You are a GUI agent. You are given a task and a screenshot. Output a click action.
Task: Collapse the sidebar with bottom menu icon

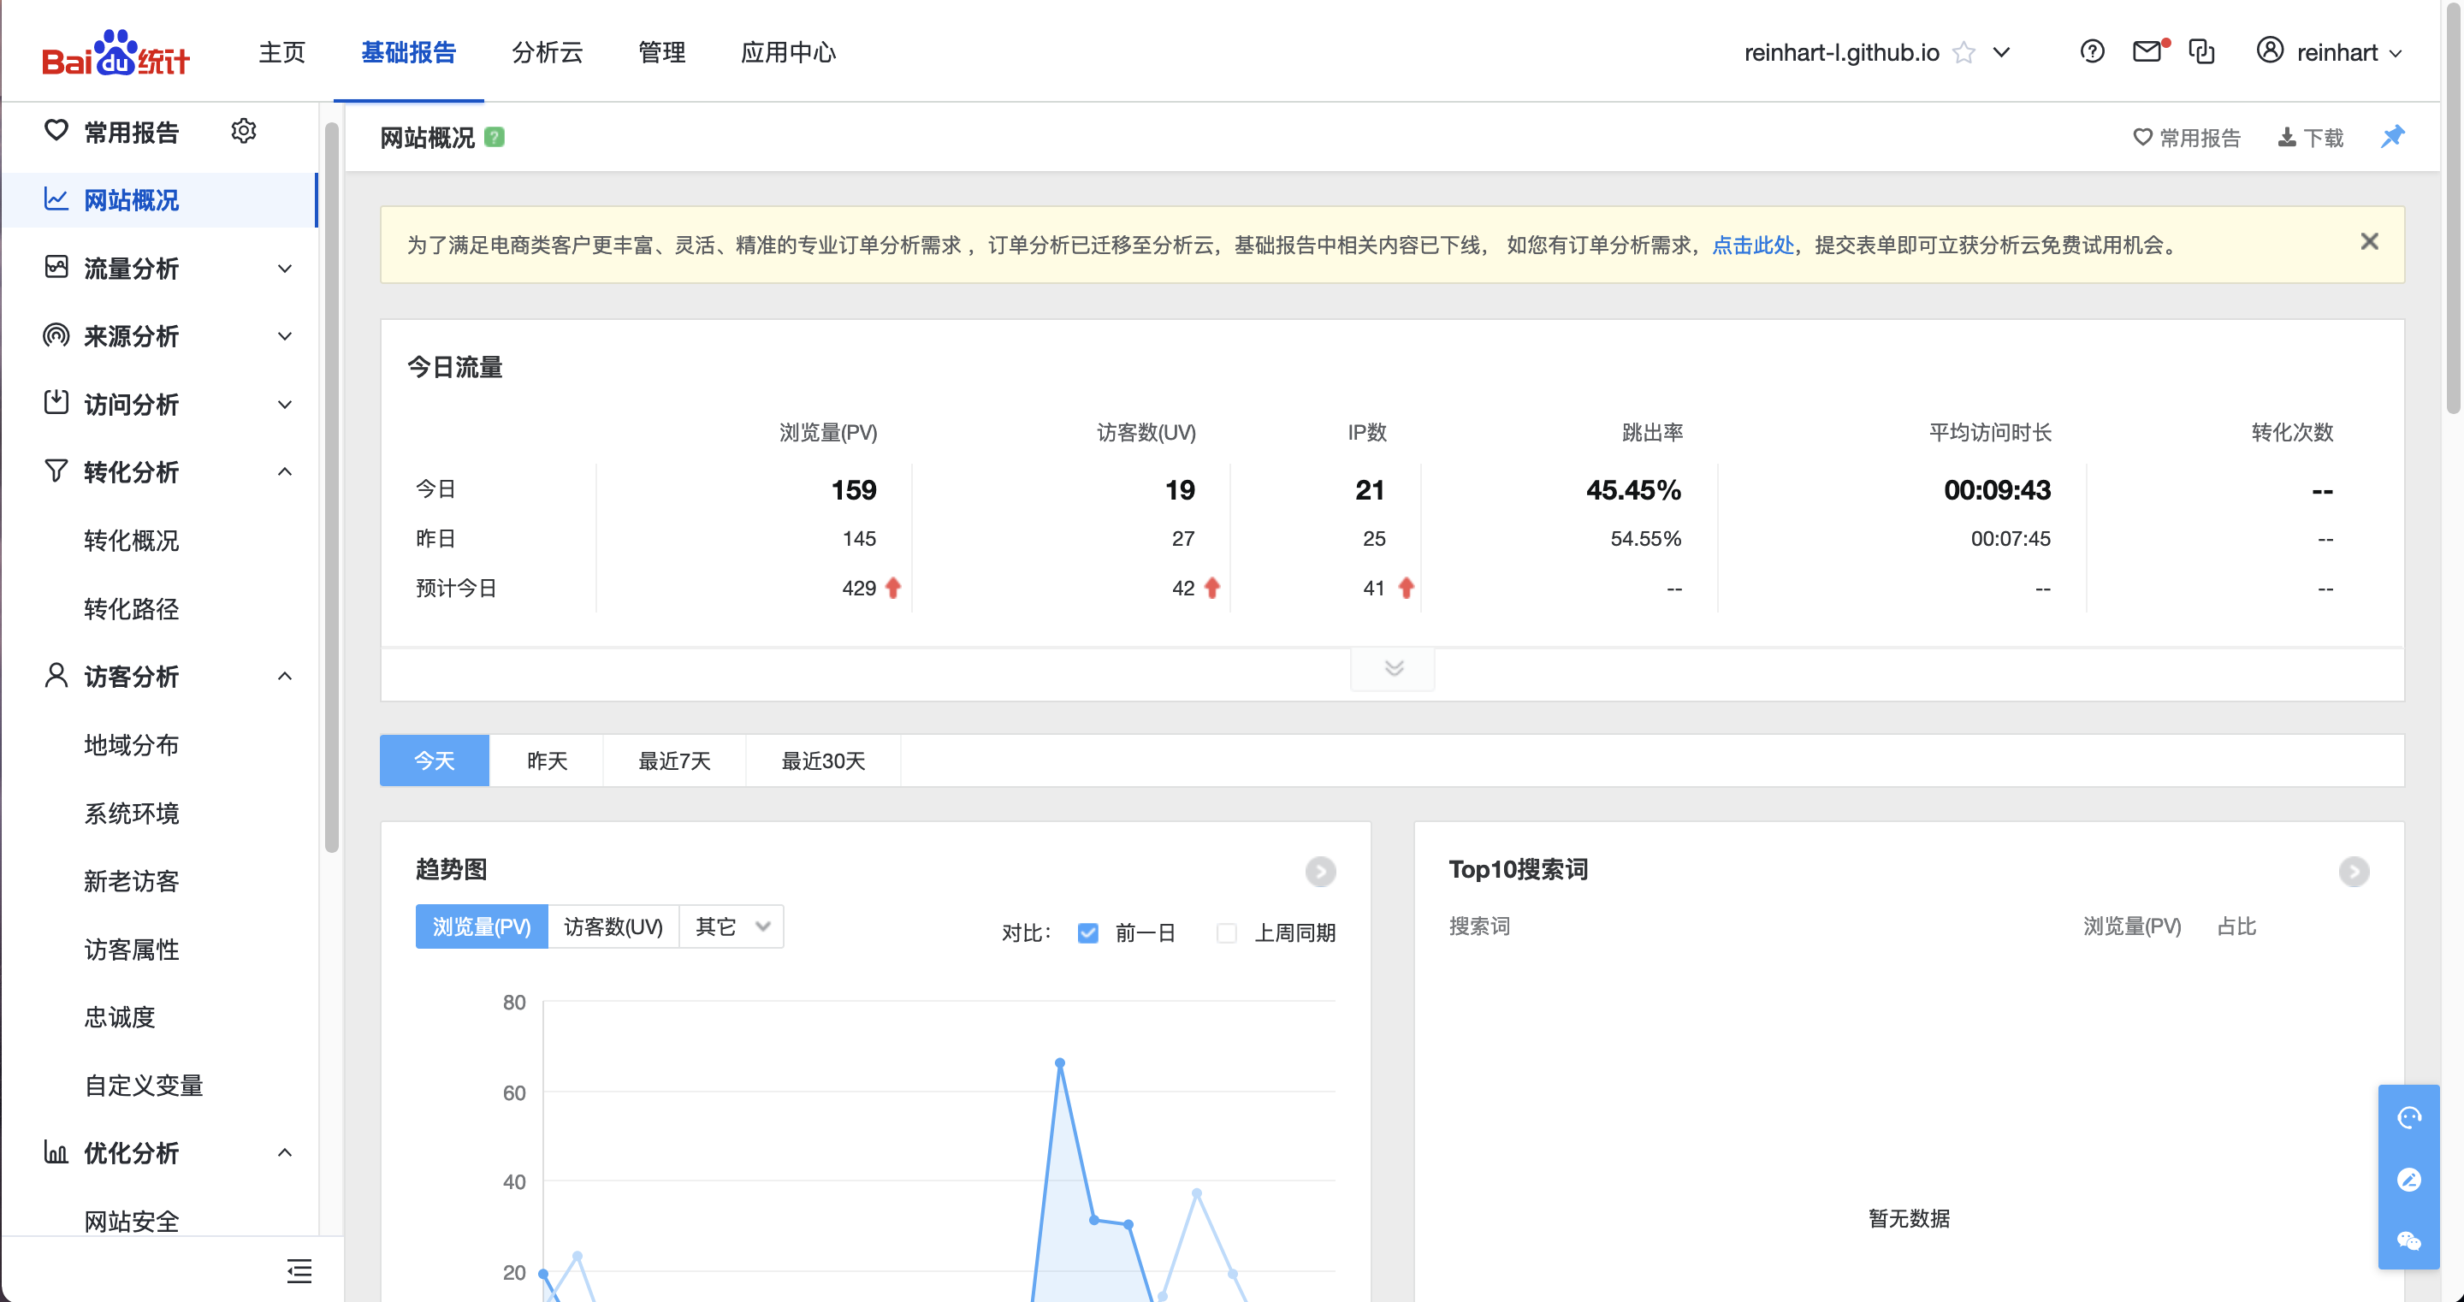coord(299,1271)
